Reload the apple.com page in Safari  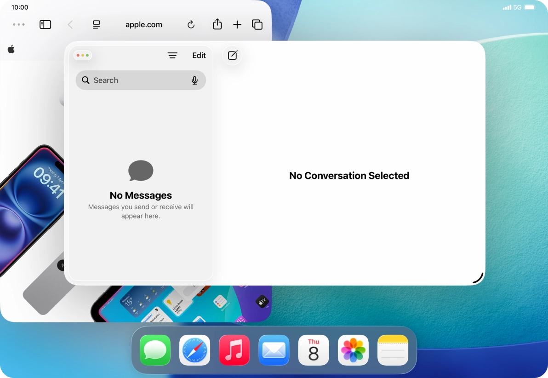coord(191,24)
